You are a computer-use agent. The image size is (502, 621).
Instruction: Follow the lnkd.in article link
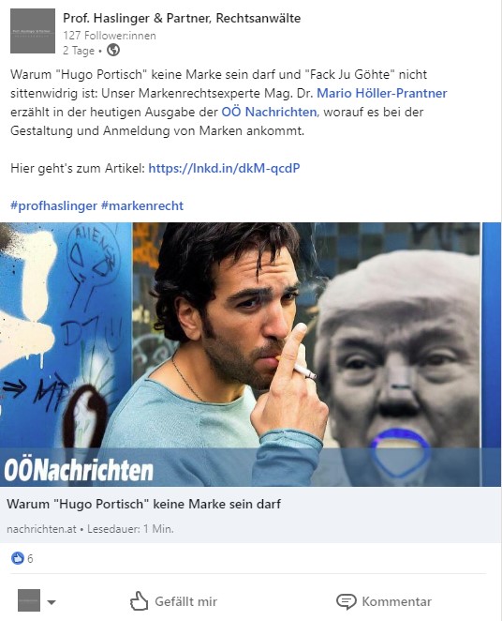(x=224, y=168)
